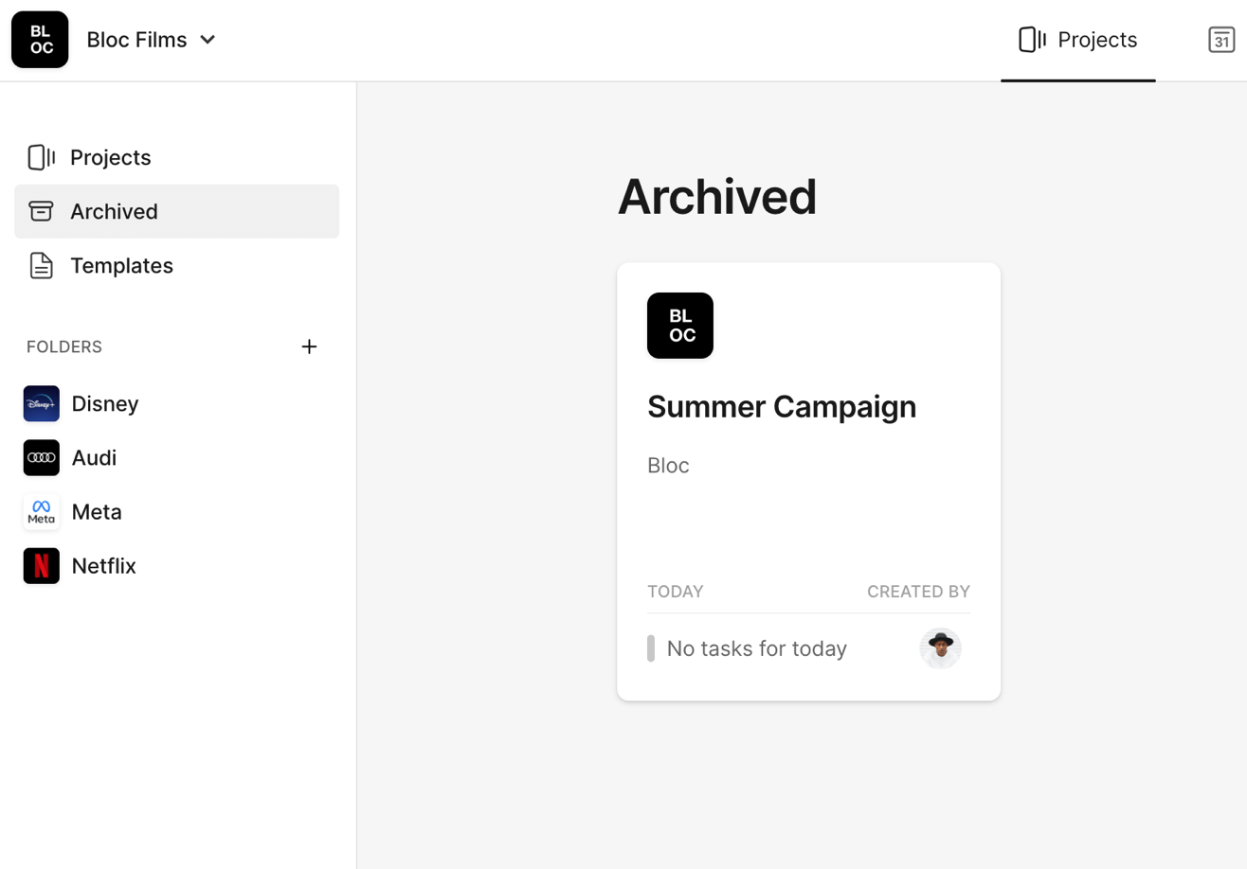Screen dimensions: 1247x869
Task: Switch to the Projects tab
Action: 1078,40
